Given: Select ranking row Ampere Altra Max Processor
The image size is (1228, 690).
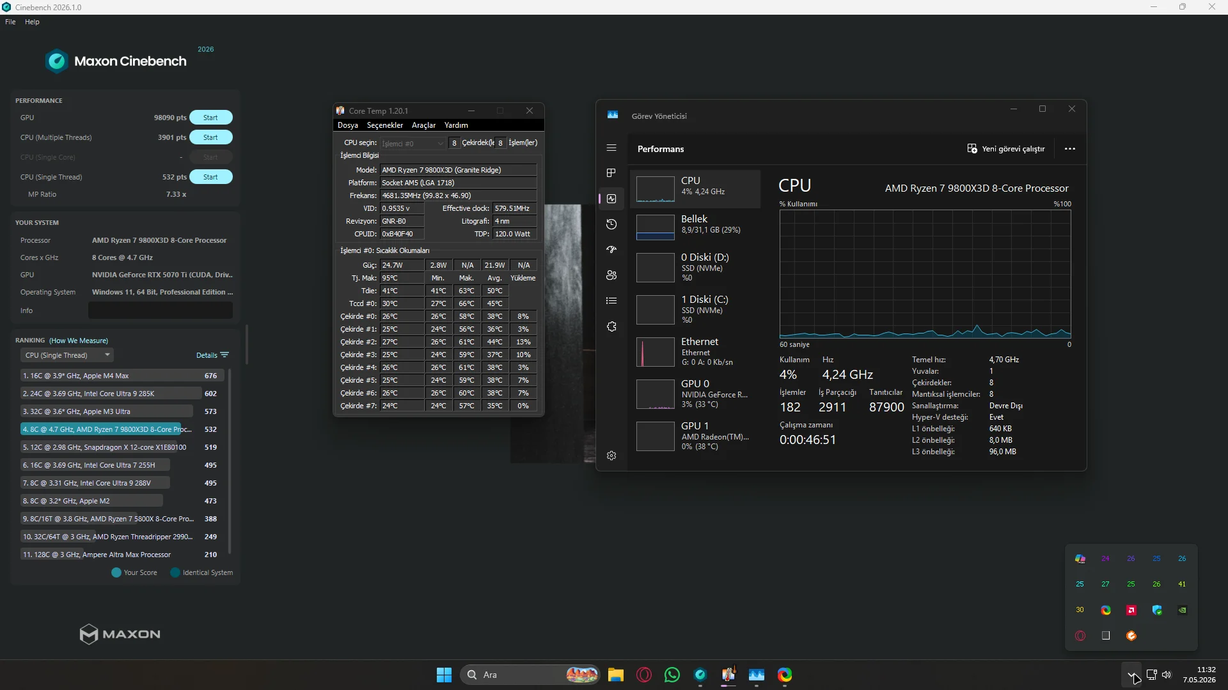Looking at the screenshot, I should pyautogui.click(x=122, y=555).
